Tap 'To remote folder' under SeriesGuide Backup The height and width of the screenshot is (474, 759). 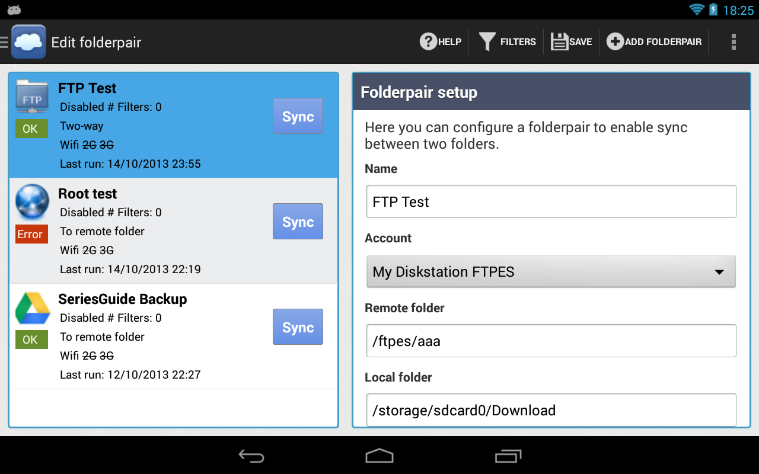103,337
